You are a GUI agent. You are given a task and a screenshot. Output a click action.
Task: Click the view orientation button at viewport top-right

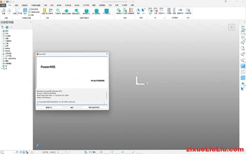pyautogui.click(x=232, y=27)
